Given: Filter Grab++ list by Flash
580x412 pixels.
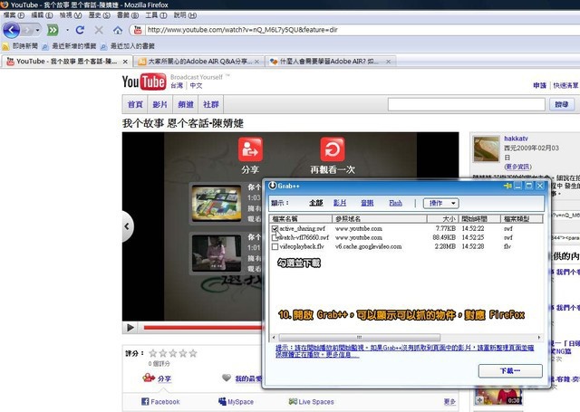Looking at the screenshot, I should [395, 203].
